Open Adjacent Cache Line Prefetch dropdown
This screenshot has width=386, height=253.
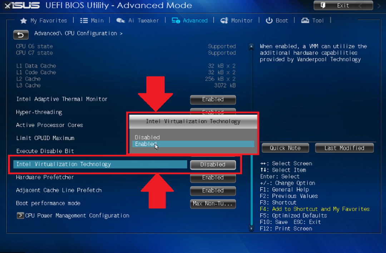pyautogui.click(x=213, y=191)
